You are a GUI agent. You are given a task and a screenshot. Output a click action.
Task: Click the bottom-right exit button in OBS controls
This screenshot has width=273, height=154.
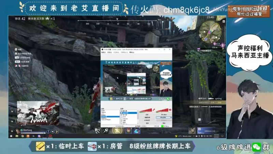[x=164, y=123]
